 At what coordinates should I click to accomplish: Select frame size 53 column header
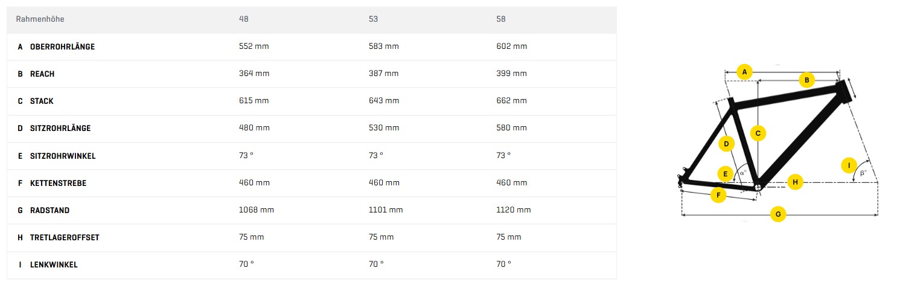pos(374,19)
